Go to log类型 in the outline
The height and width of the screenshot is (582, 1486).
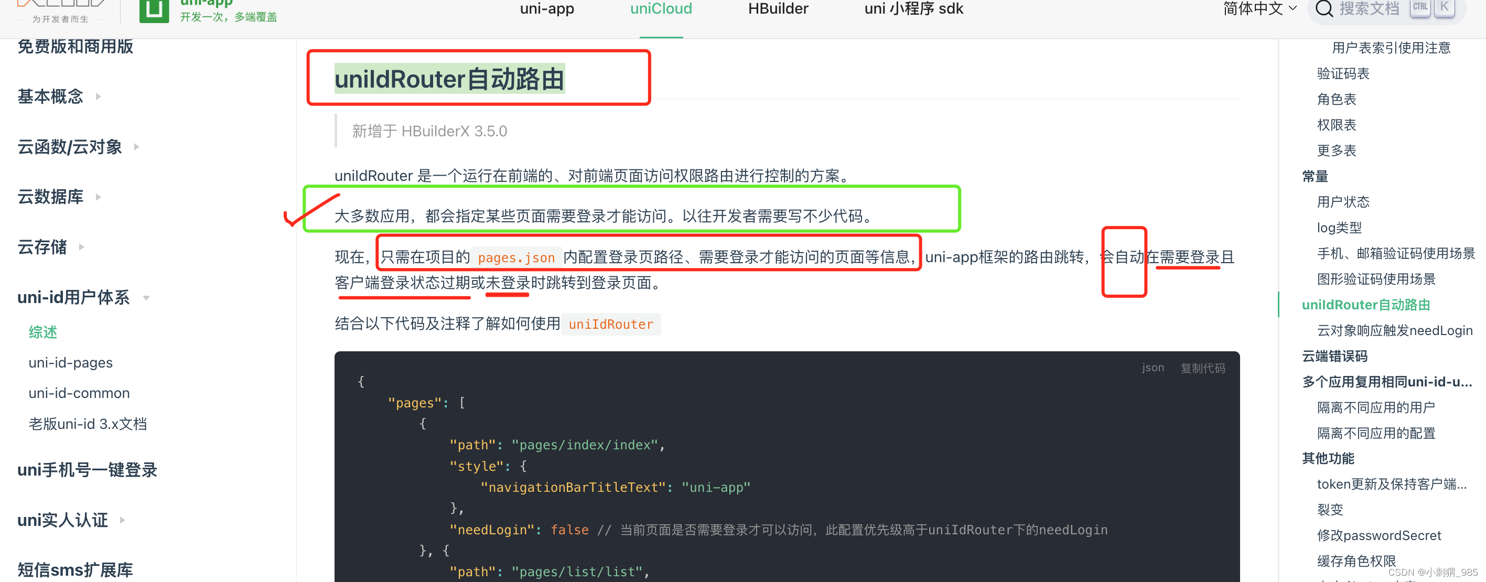[1340, 227]
